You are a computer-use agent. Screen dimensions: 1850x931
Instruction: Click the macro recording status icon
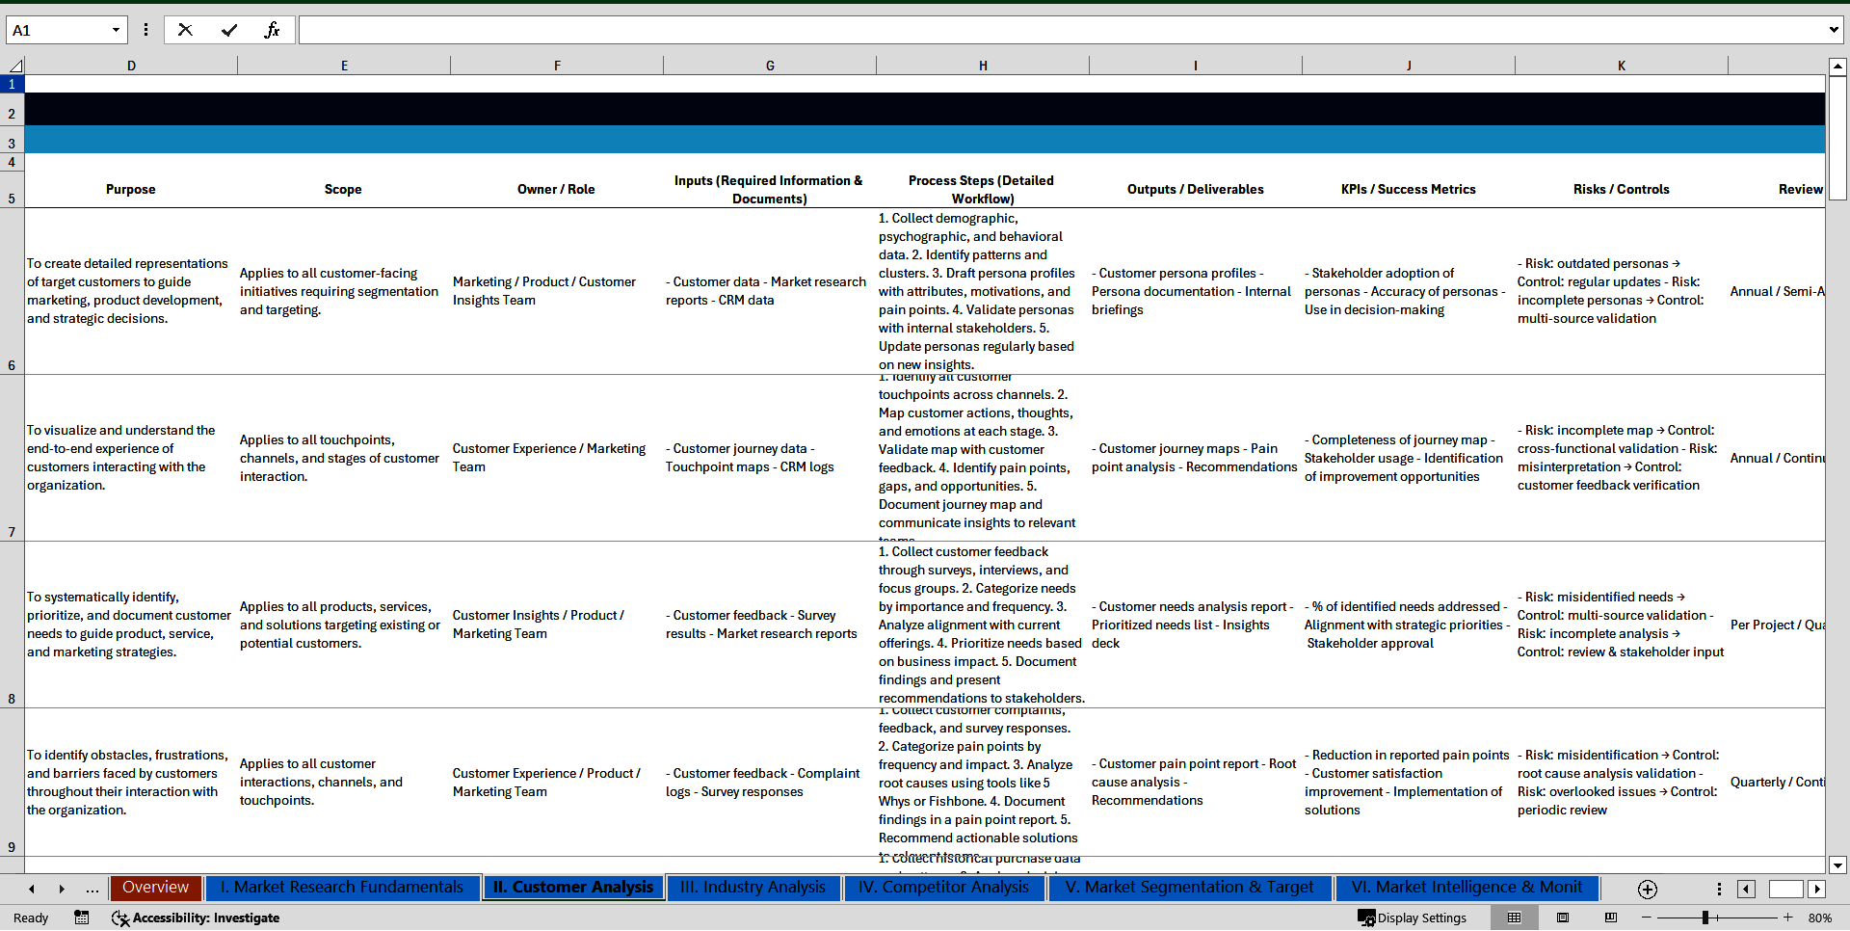coord(82,918)
